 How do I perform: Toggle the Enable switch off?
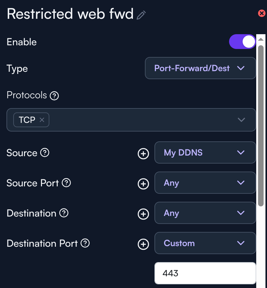click(x=242, y=42)
